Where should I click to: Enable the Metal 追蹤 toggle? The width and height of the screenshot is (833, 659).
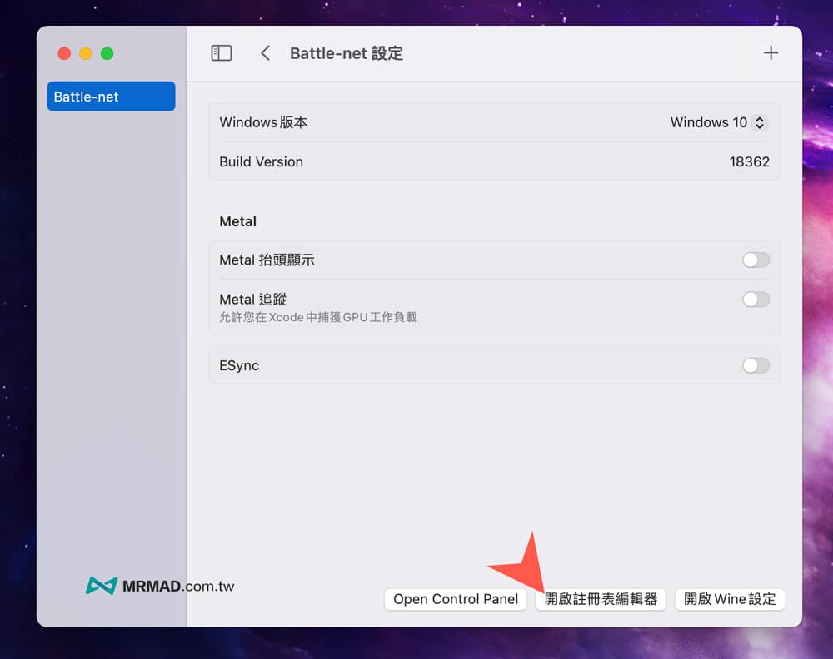(x=756, y=300)
